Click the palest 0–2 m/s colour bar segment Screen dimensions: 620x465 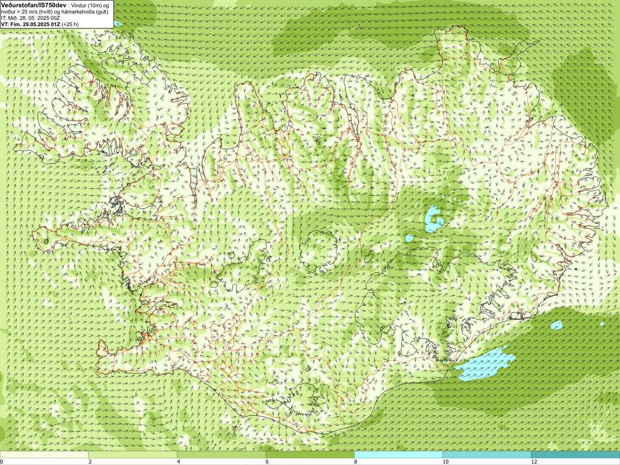click(44, 455)
